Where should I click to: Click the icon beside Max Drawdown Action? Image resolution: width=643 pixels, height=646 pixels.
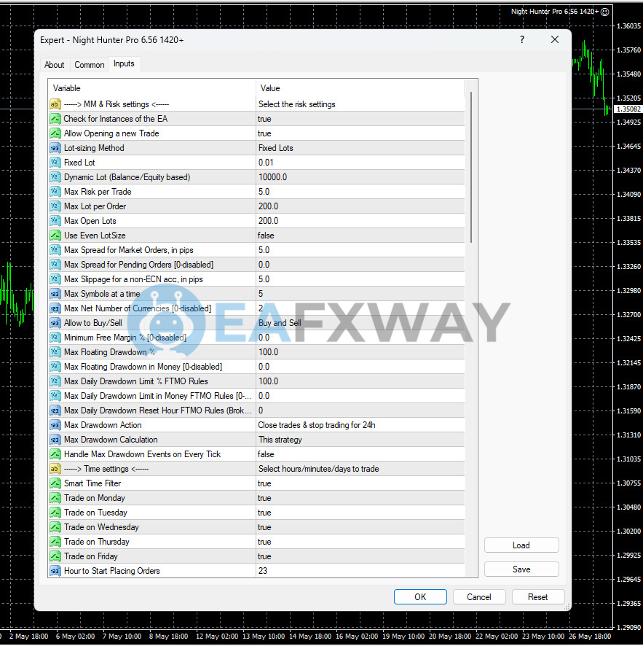click(55, 425)
